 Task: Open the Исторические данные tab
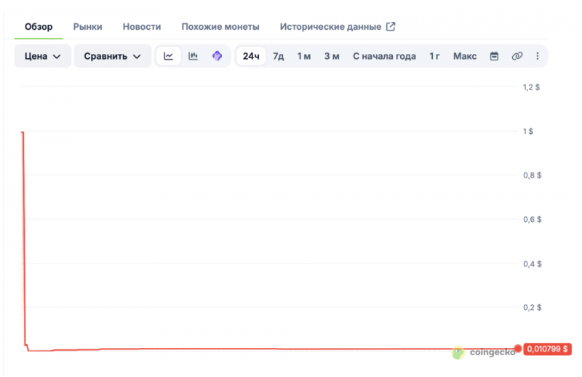(x=330, y=27)
